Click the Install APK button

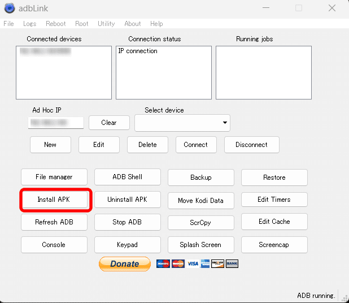point(54,200)
